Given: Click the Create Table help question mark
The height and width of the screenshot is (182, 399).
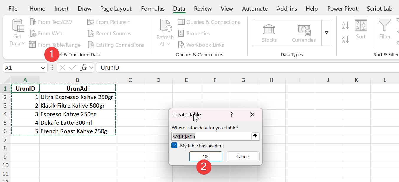Looking at the screenshot, I should point(231,115).
